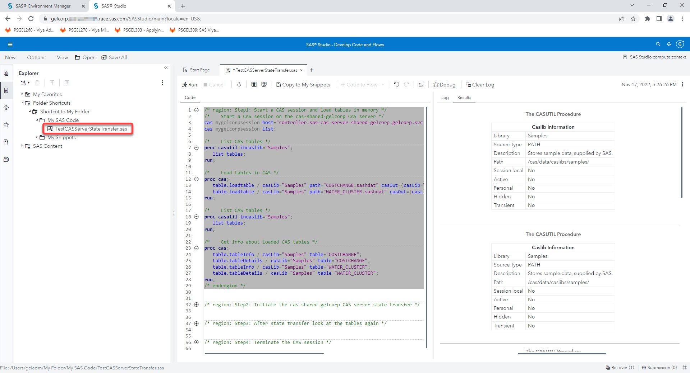This screenshot has width=690, height=373.
Task: Expand the SAS Content node
Action: (22, 146)
